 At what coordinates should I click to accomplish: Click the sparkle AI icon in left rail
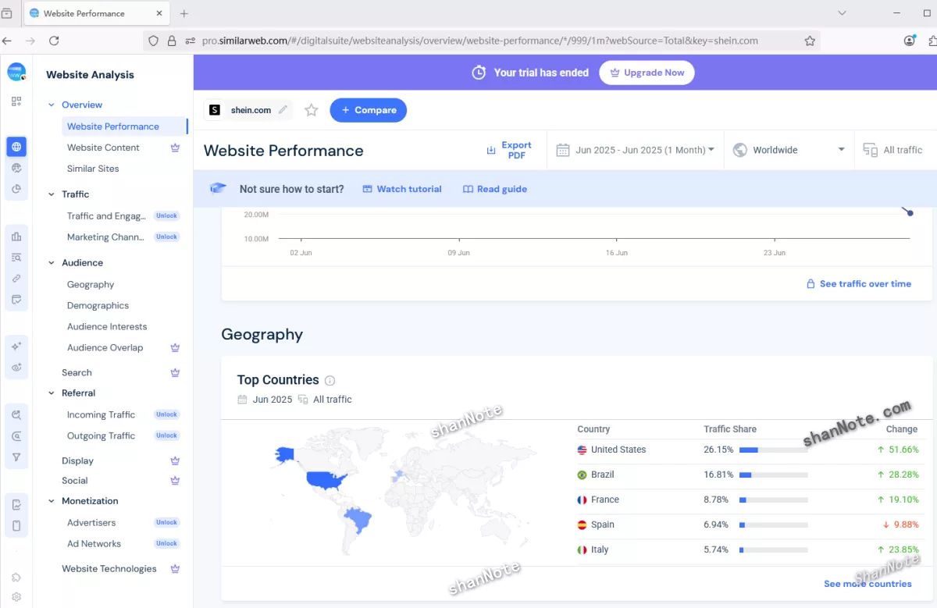coord(16,346)
